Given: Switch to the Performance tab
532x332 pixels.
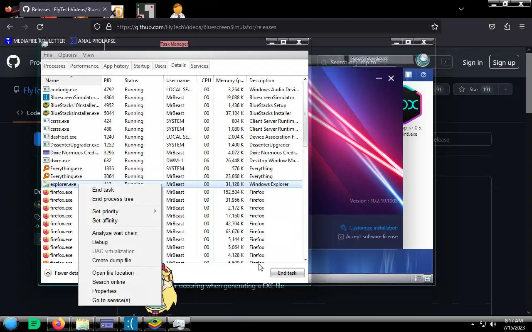Looking at the screenshot, I should (x=84, y=66).
